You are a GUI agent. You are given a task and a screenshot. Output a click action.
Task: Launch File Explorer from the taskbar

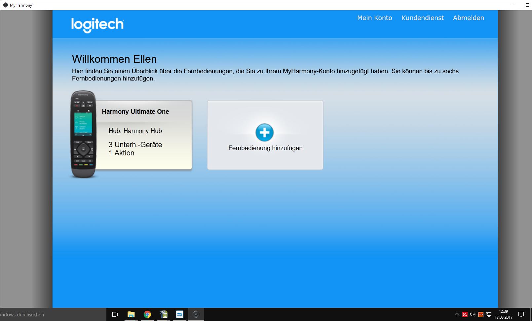[x=131, y=314]
